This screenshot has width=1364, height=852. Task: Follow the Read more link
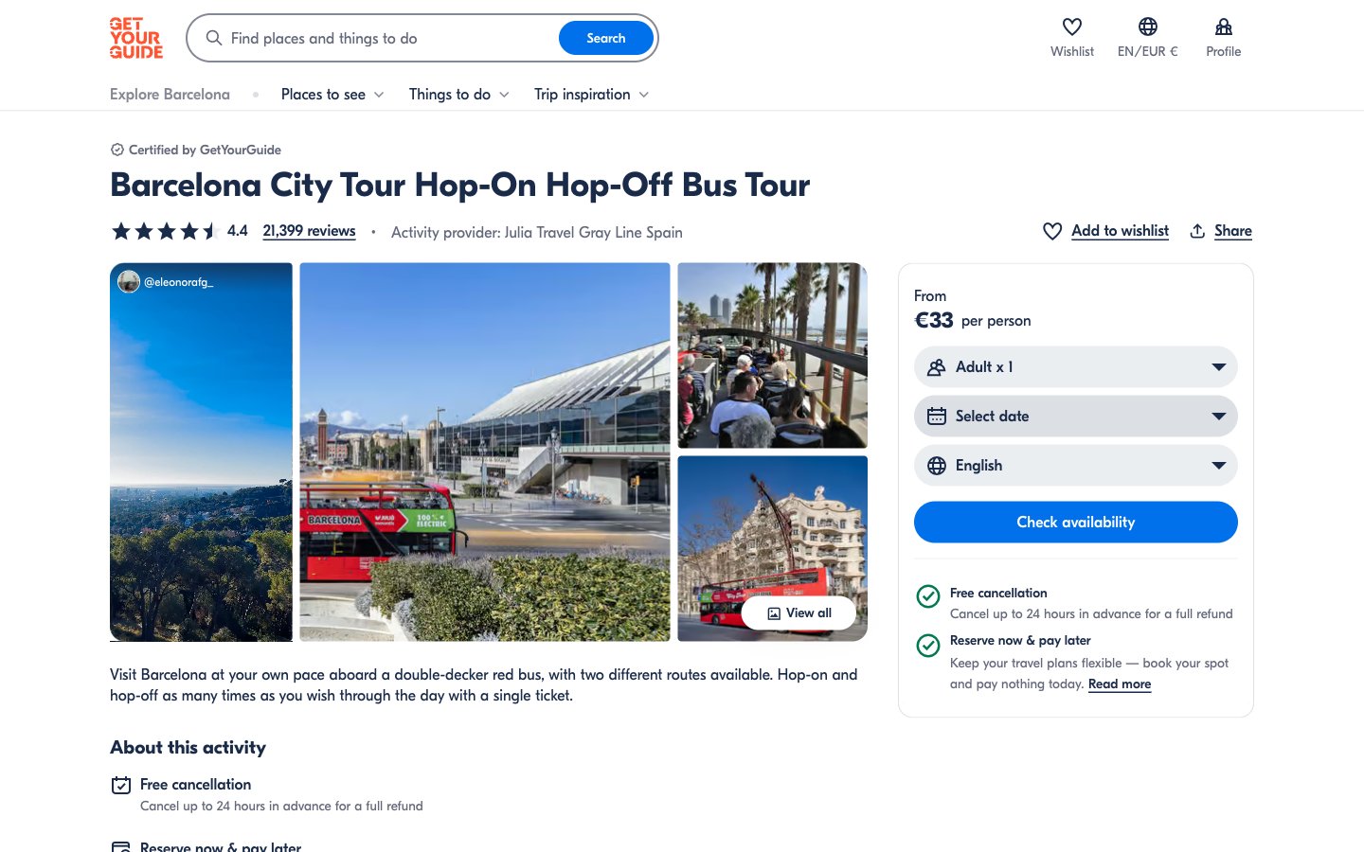(x=1119, y=684)
